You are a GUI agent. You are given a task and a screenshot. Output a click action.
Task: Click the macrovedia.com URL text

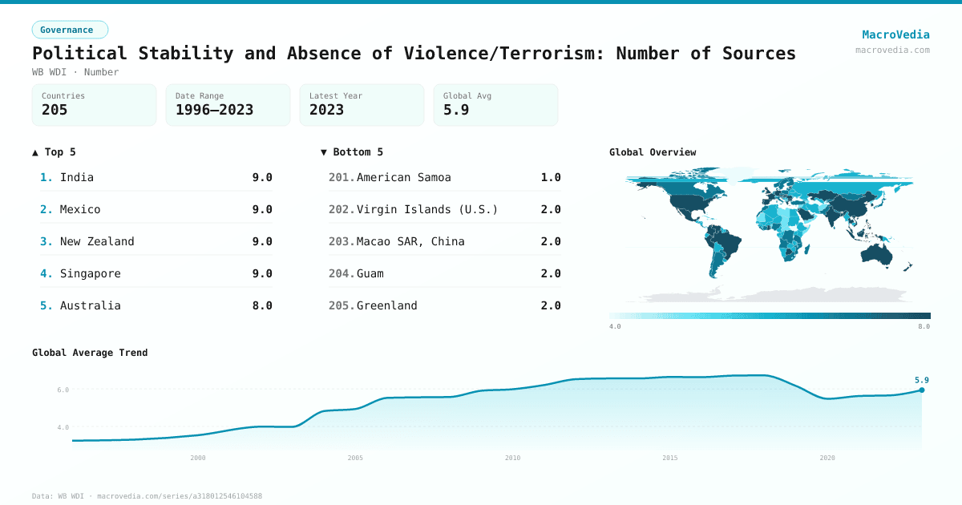[892, 50]
